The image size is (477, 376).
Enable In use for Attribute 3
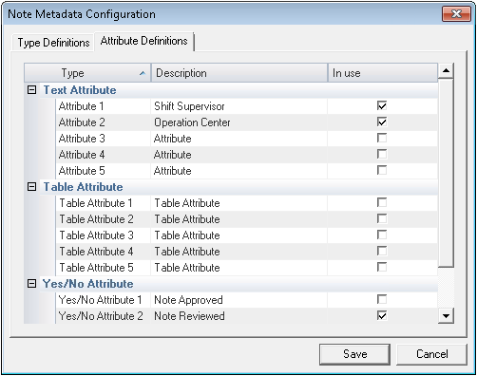382,138
